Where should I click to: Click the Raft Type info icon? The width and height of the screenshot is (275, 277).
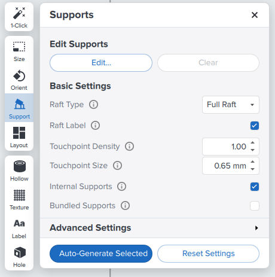[93, 105]
